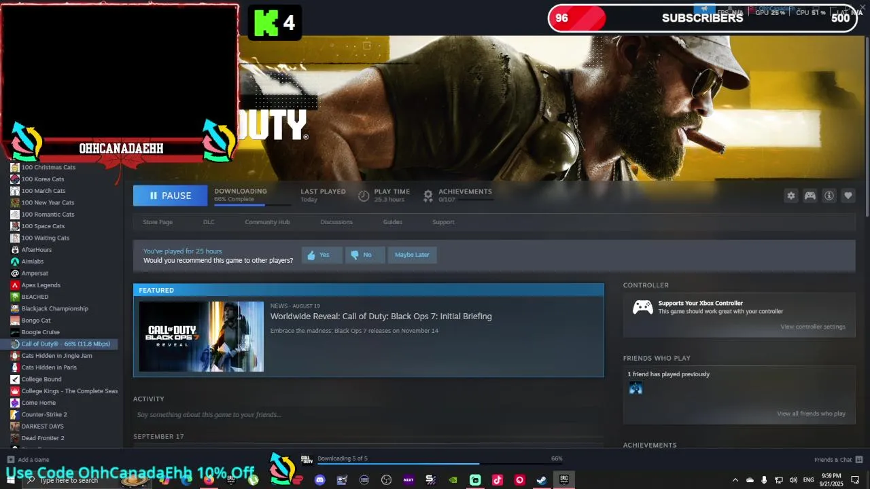
Task: Open the Guides tab
Action: (x=392, y=222)
